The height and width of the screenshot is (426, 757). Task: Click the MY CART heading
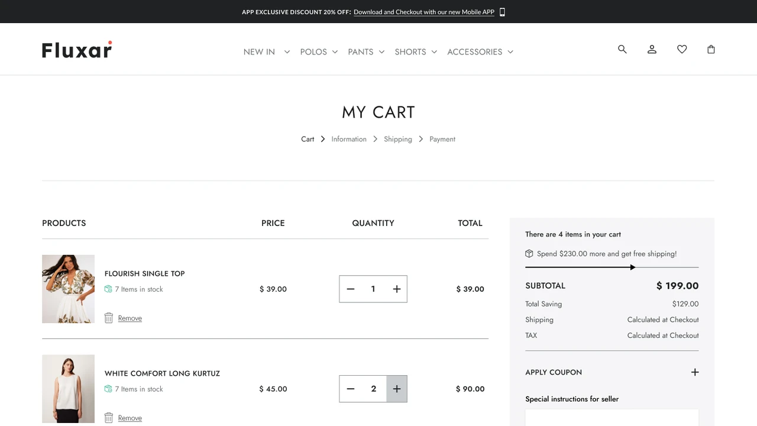coord(378,112)
